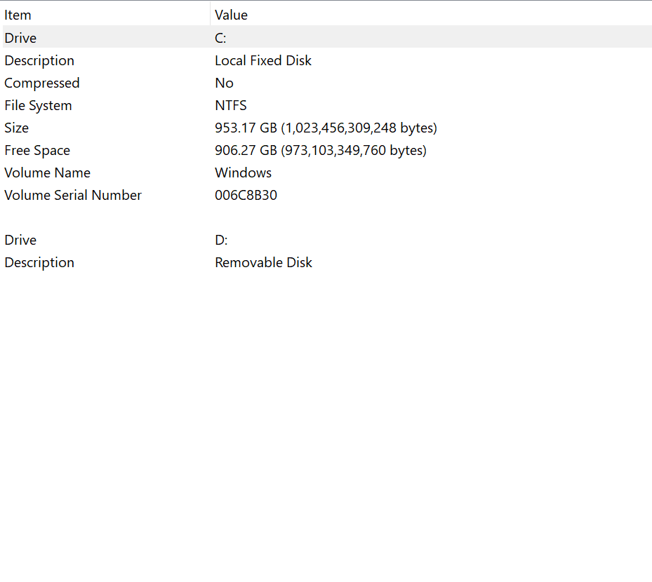Screen dimensions: 652x582
Task: Select the 906.27 GB free space value
Action: coord(320,150)
